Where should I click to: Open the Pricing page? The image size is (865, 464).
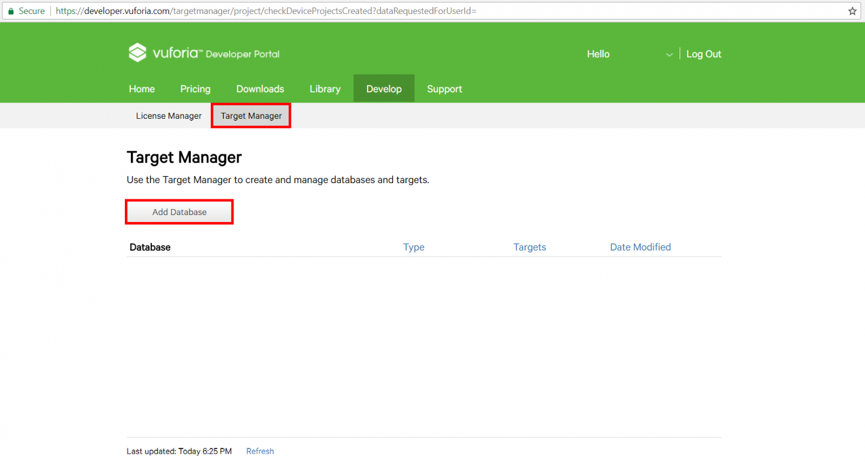[195, 89]
